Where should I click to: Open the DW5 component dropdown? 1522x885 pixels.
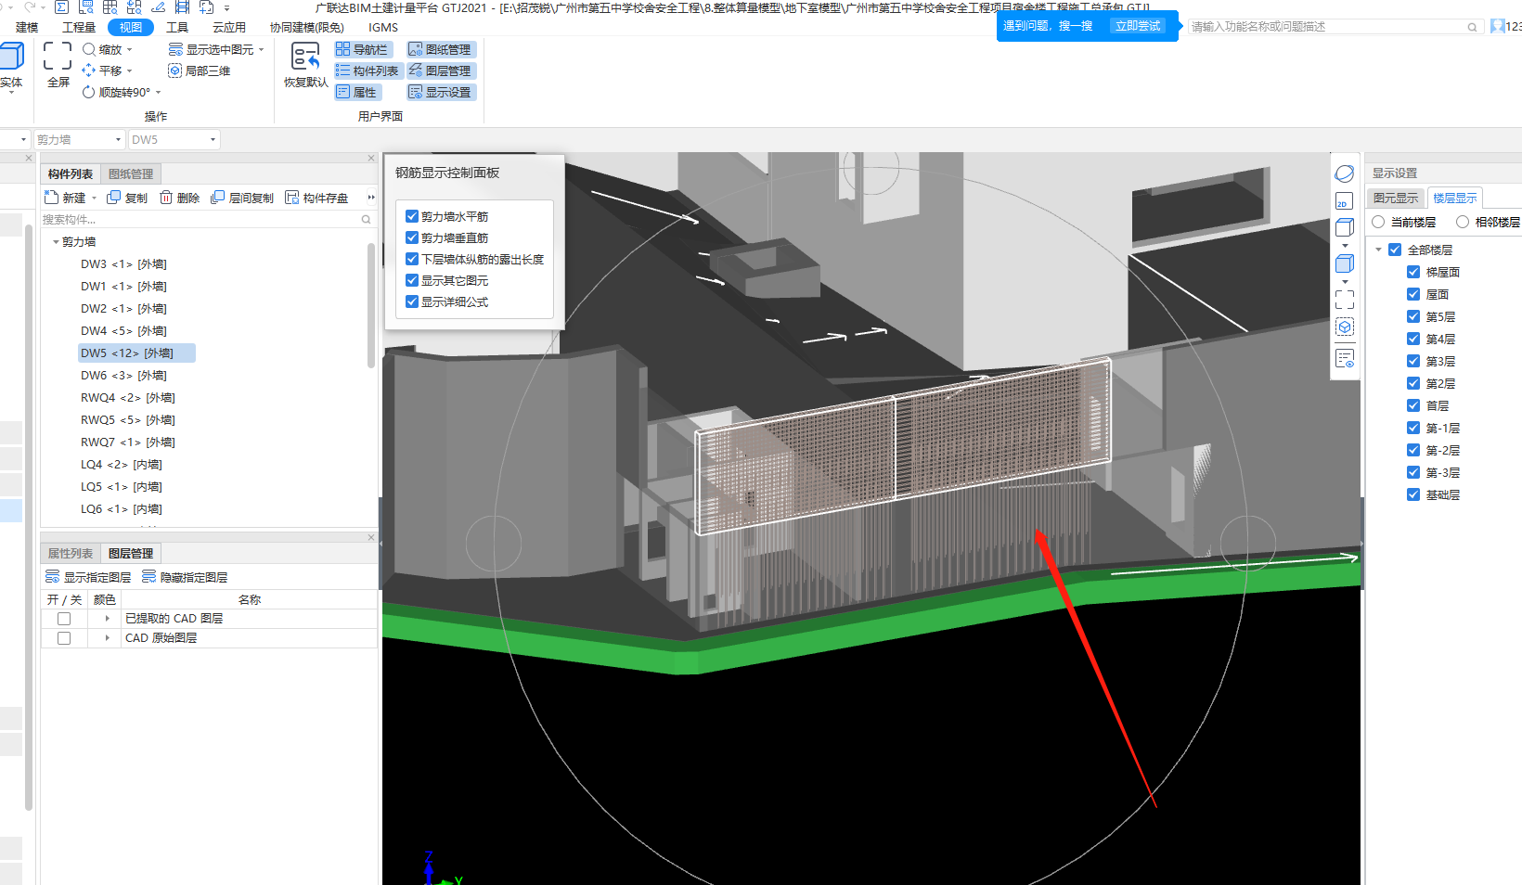[x=213, y=139]
